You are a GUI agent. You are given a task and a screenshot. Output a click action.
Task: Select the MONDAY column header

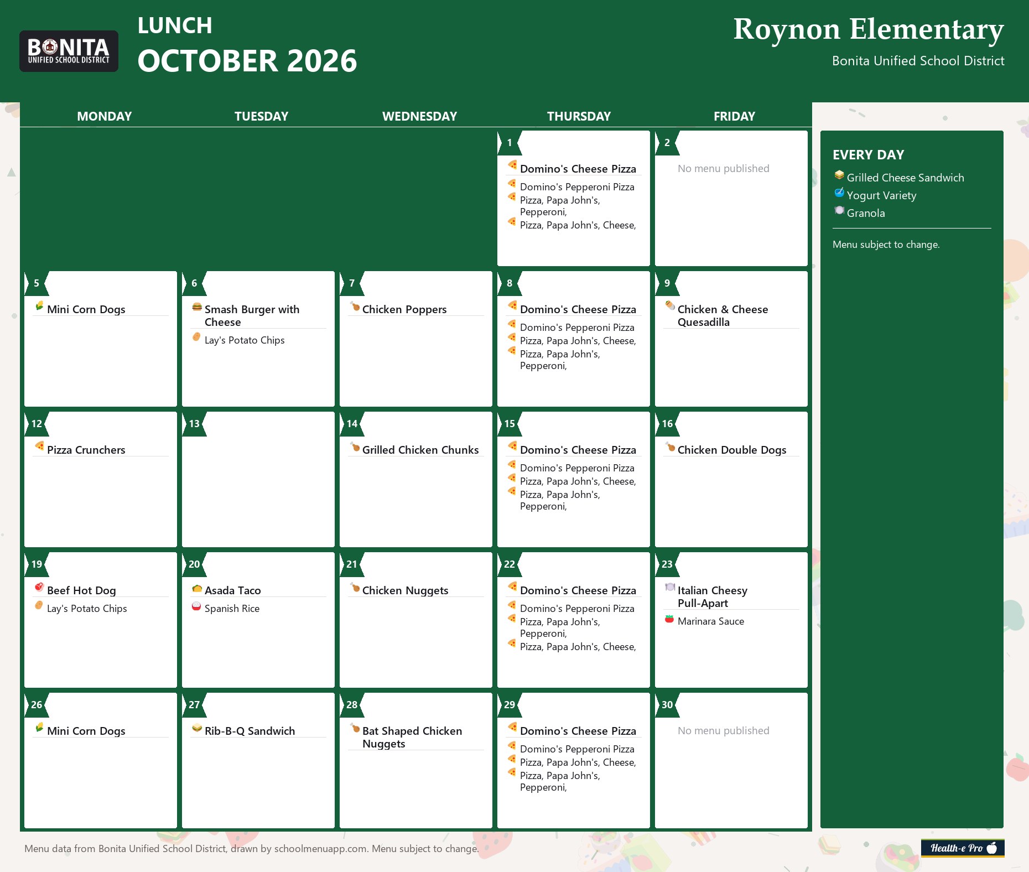[x=104, y=116]
